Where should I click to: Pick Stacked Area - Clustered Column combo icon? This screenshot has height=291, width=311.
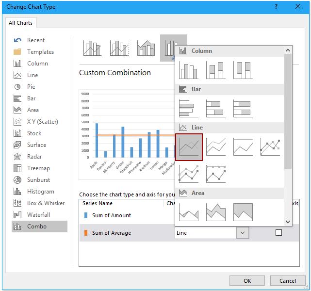146,48
